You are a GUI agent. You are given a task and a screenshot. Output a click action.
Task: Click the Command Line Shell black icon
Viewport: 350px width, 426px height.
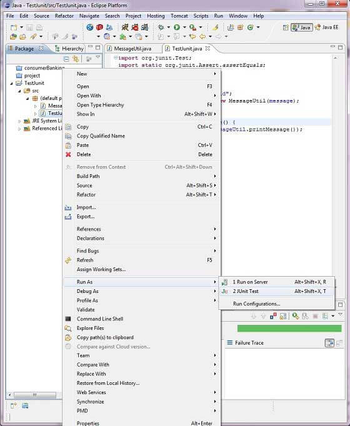coord(68,319)
